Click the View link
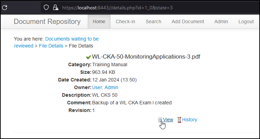The image size is (260, 139). (x=168, y=120)
